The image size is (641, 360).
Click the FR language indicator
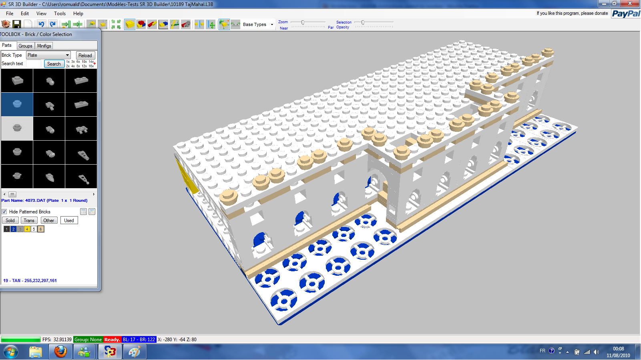click(543, 351)
